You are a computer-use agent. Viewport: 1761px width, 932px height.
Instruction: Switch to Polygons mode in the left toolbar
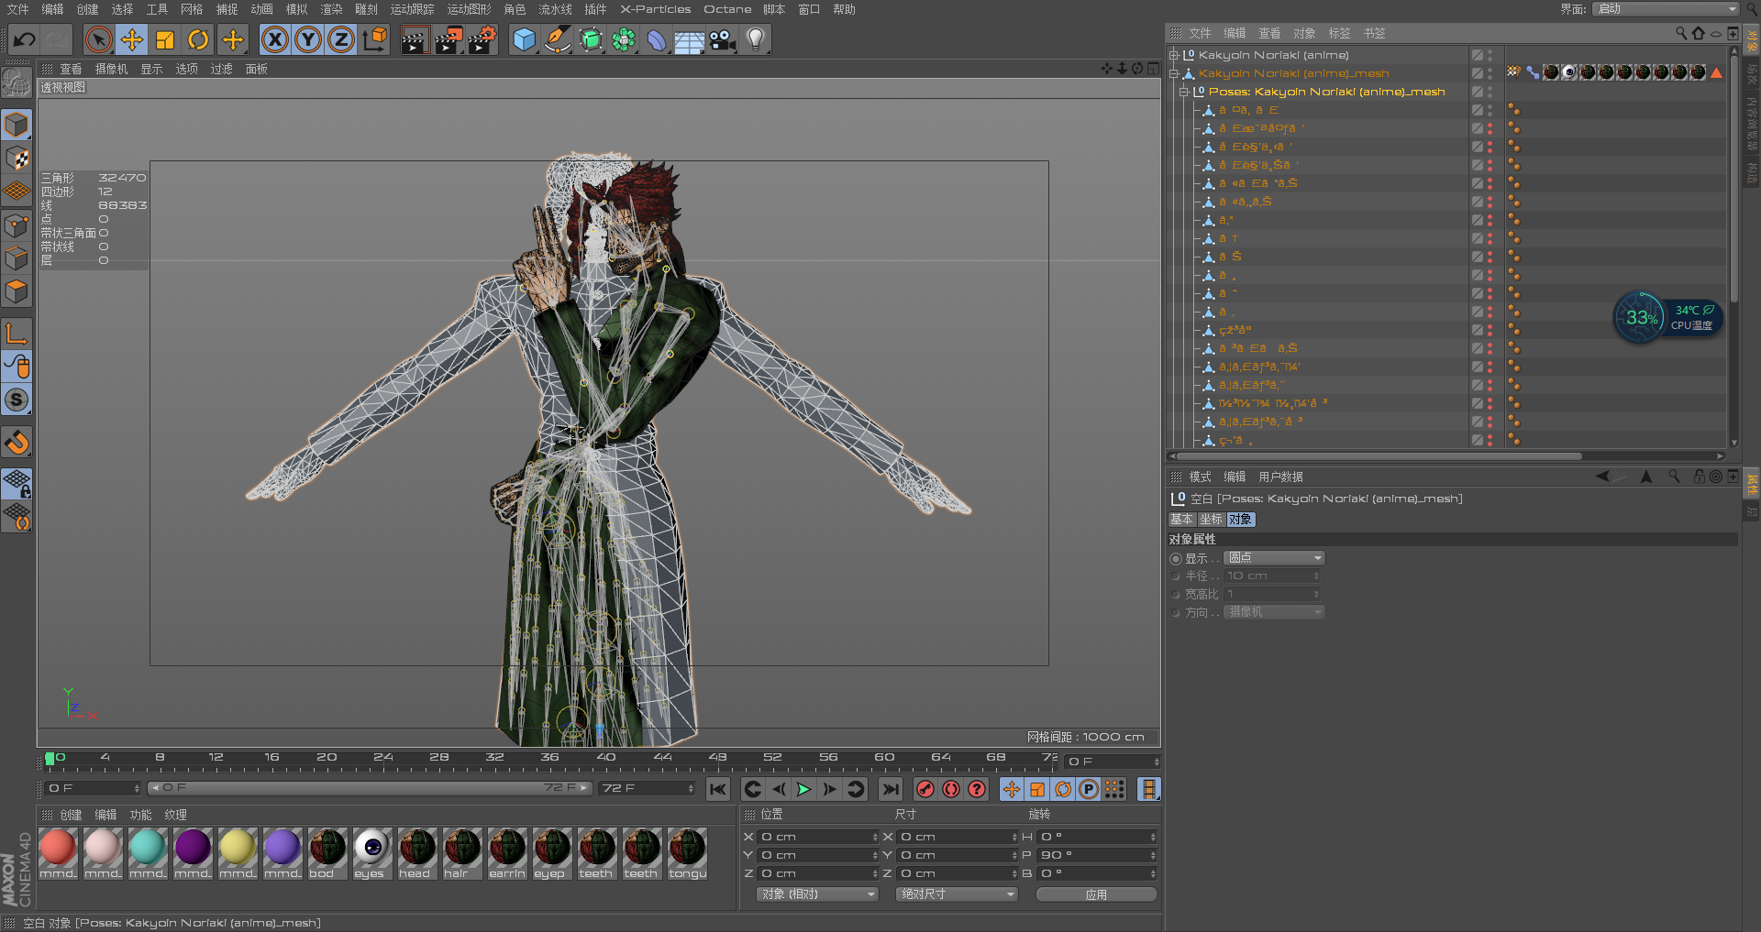17,292
